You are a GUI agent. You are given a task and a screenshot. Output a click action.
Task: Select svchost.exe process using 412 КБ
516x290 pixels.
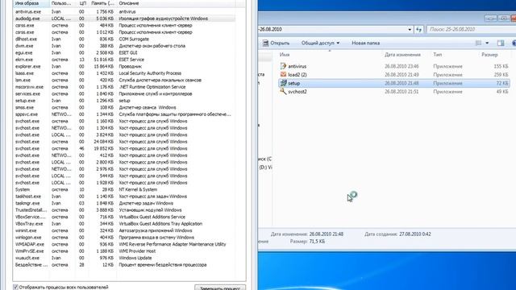124,155
